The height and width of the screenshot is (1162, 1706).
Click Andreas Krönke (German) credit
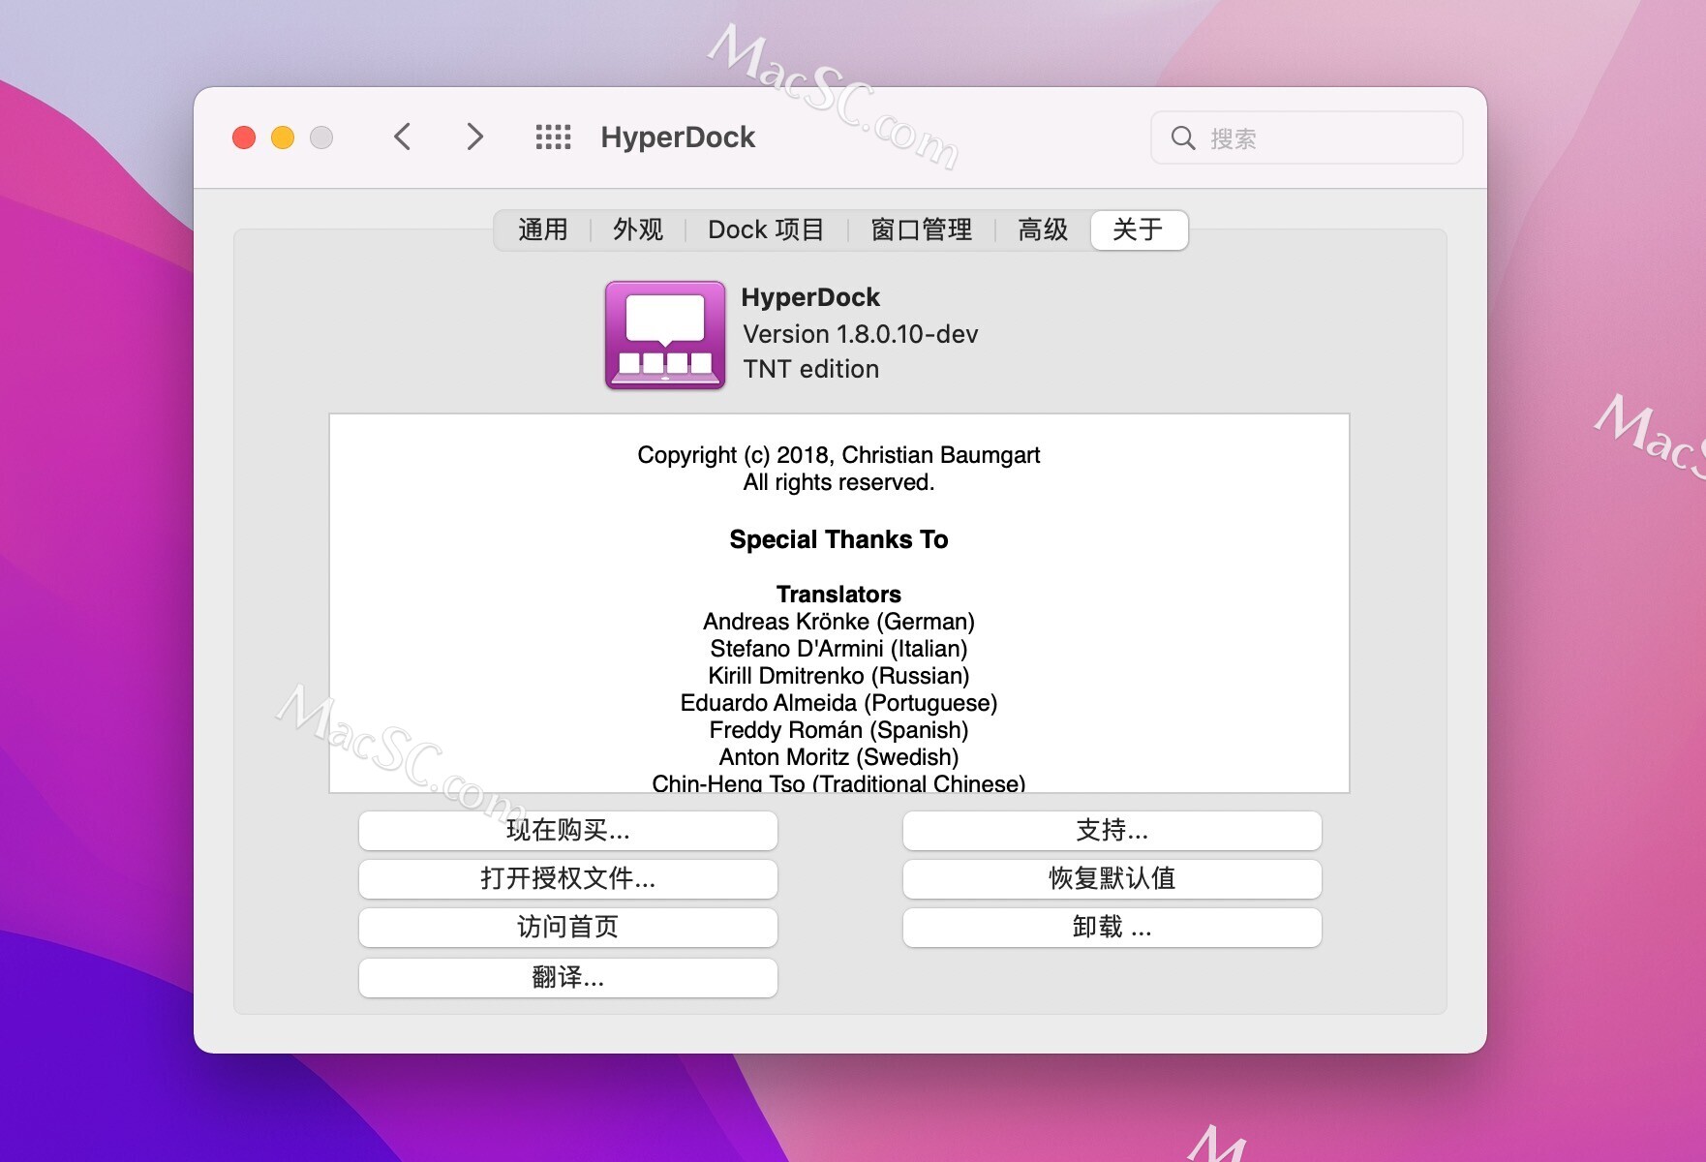pyautogui.click(x=838, y=622)
